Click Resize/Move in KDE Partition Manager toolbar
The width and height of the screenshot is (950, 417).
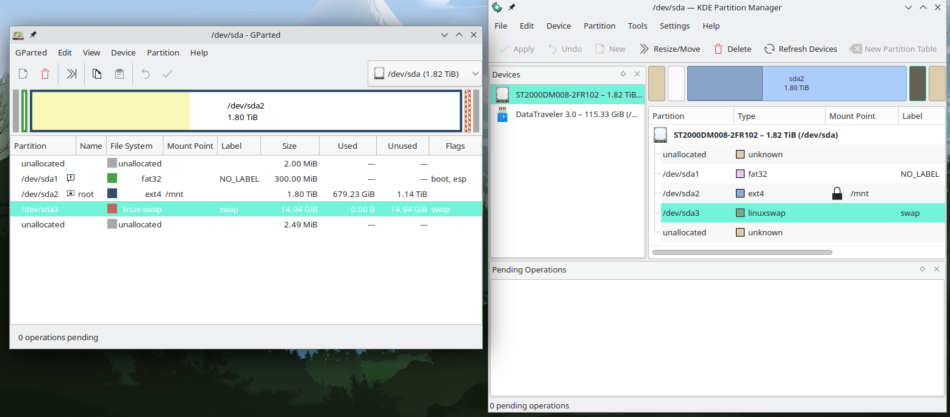point(670,49)
